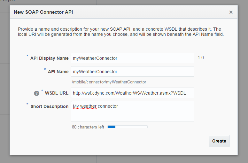This screenshot has width=248, height=163.
Task: Click the "API Name" field label
Action: [58, 72]
